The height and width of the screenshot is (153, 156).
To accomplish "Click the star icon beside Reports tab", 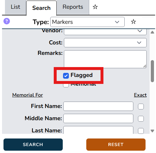I will click(x=95, y=7).
